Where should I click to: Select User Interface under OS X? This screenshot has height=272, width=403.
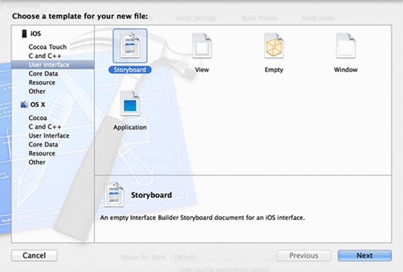point(49,136)
